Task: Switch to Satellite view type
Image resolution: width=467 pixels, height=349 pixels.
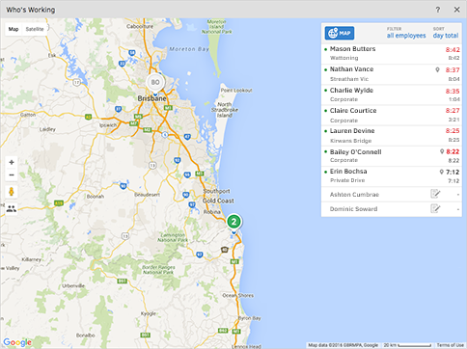Action: (35, 29)
